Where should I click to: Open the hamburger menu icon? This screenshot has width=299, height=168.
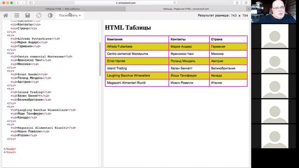point(17,15)
